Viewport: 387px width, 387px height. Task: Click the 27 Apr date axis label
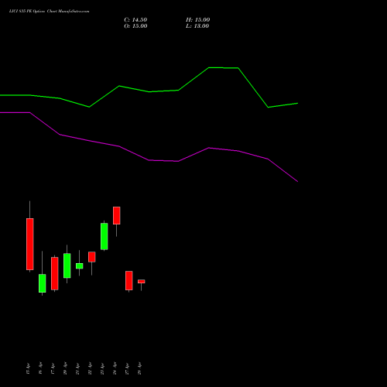pos(127,368)
